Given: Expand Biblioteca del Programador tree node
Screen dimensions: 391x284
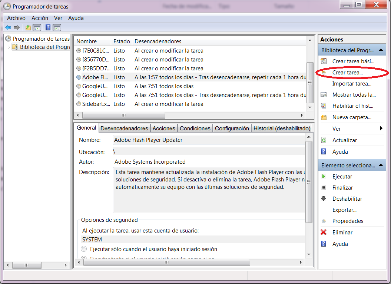Looking at the screenshot, I should 9,47.
